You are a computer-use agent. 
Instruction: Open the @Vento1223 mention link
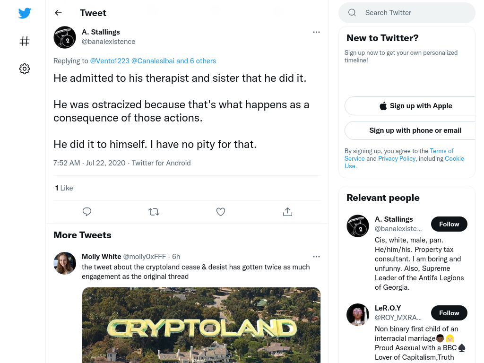click(x=110, y=61)
